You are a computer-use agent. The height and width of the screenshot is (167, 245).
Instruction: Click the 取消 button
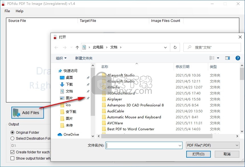point(227,154)
